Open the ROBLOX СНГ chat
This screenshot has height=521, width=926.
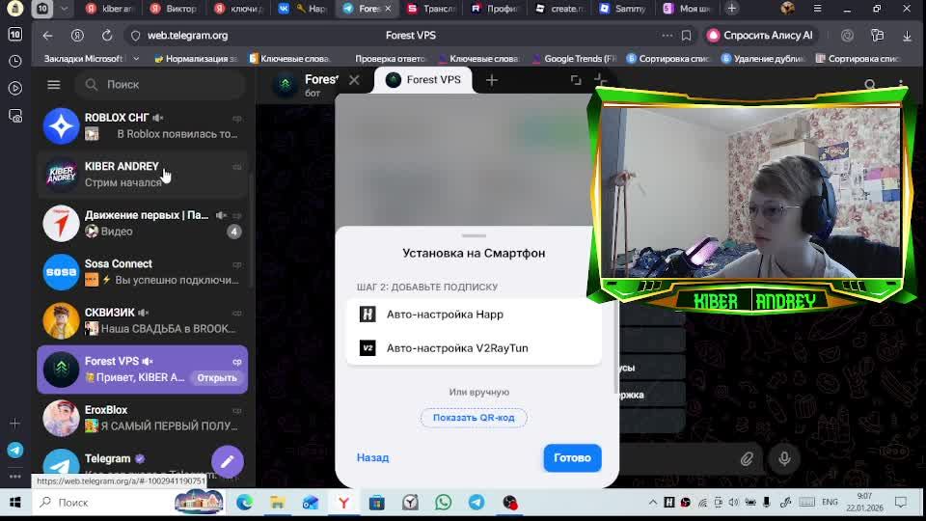tap(143, 125)
